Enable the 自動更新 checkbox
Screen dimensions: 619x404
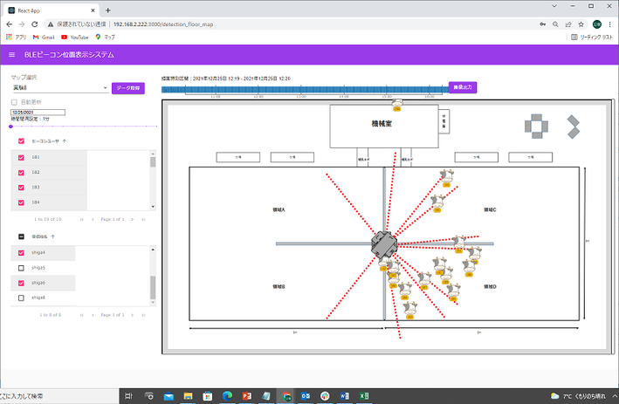tap(14, 102)
